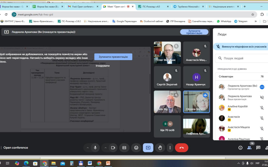Screen dimensions: 268x167
Task: Open PowerPoint from taskbar
Action: tap(108, 163)
